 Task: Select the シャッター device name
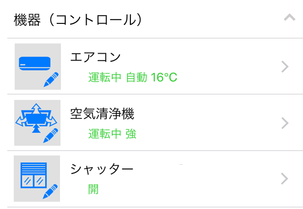[102, 170]
